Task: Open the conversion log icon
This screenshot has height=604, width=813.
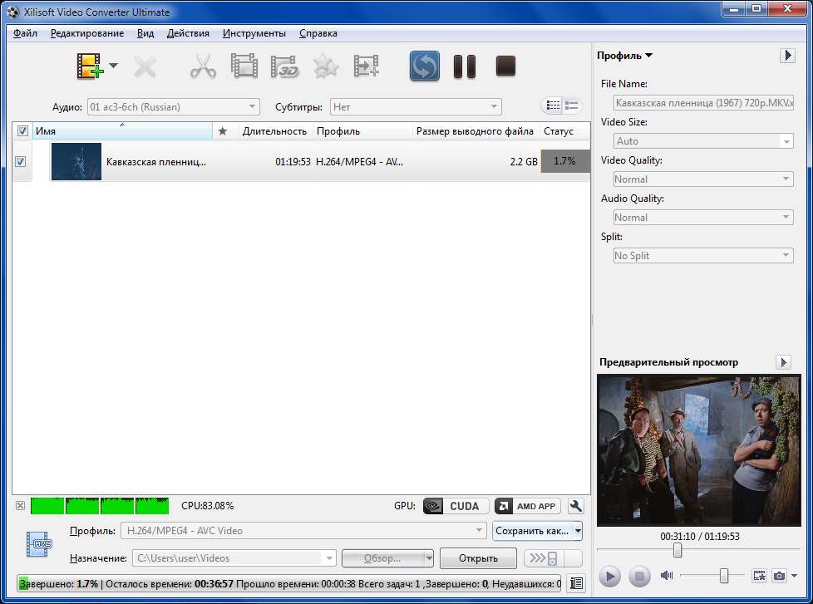Action: point(575,583)
